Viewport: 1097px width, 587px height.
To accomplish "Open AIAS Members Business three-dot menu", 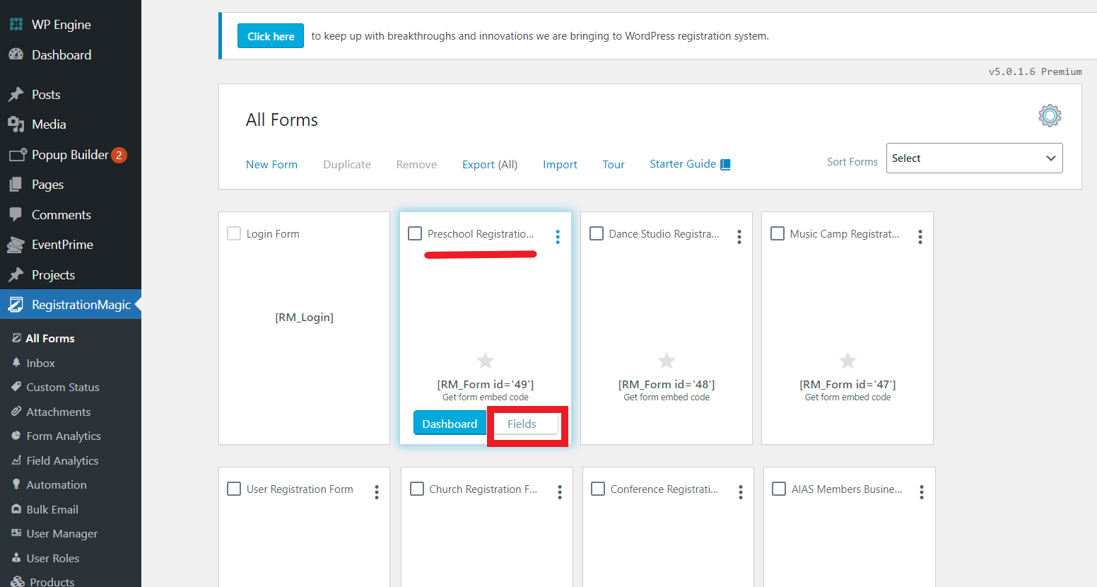I will click(x=922, y=492).
